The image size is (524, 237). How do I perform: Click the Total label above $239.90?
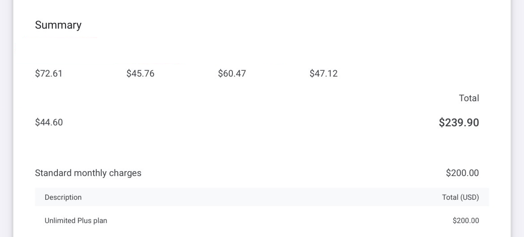468,98
